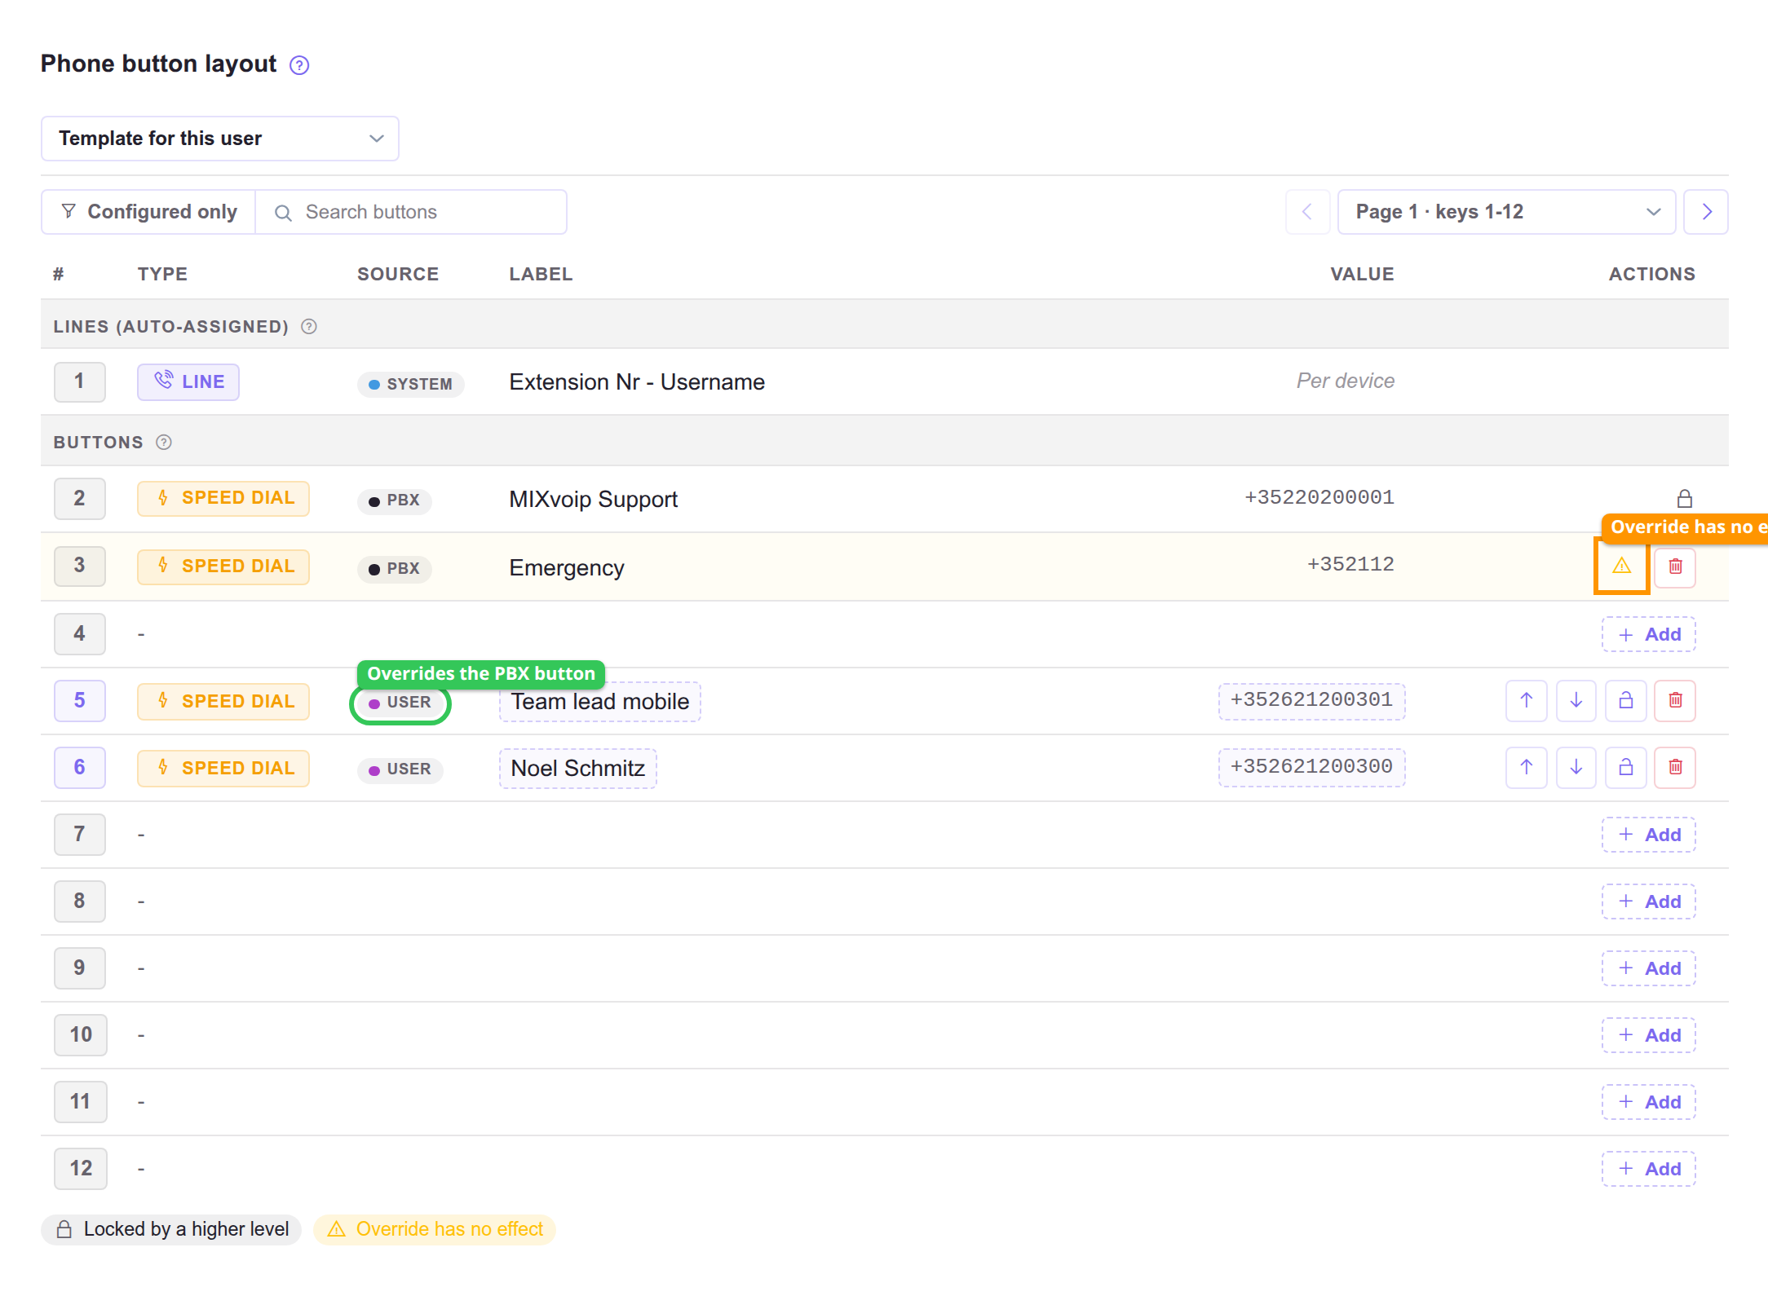Toggle the Configured only filter
The height and width of the screenshot is (1296, 1768).
149,212
